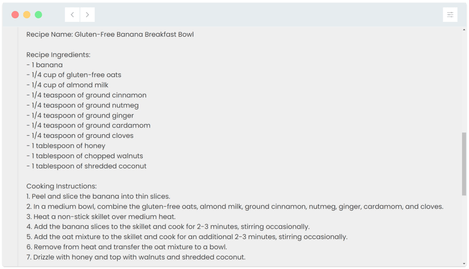Click step 7 about drizzling honey
The height and width of the screenshot is (269, 469).
[136, 257]
